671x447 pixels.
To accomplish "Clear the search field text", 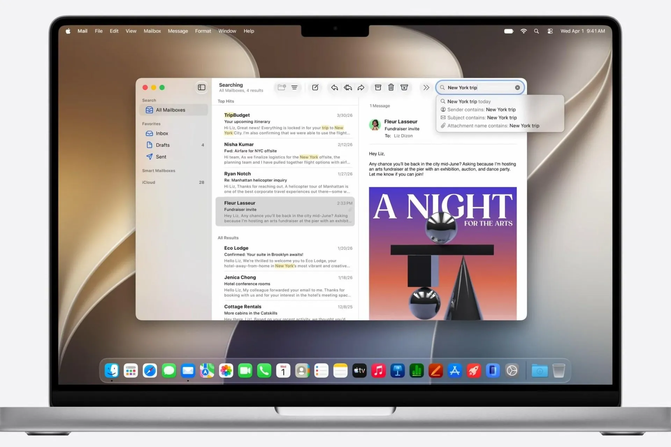I will pyautogui.click(x=518, y=88).
